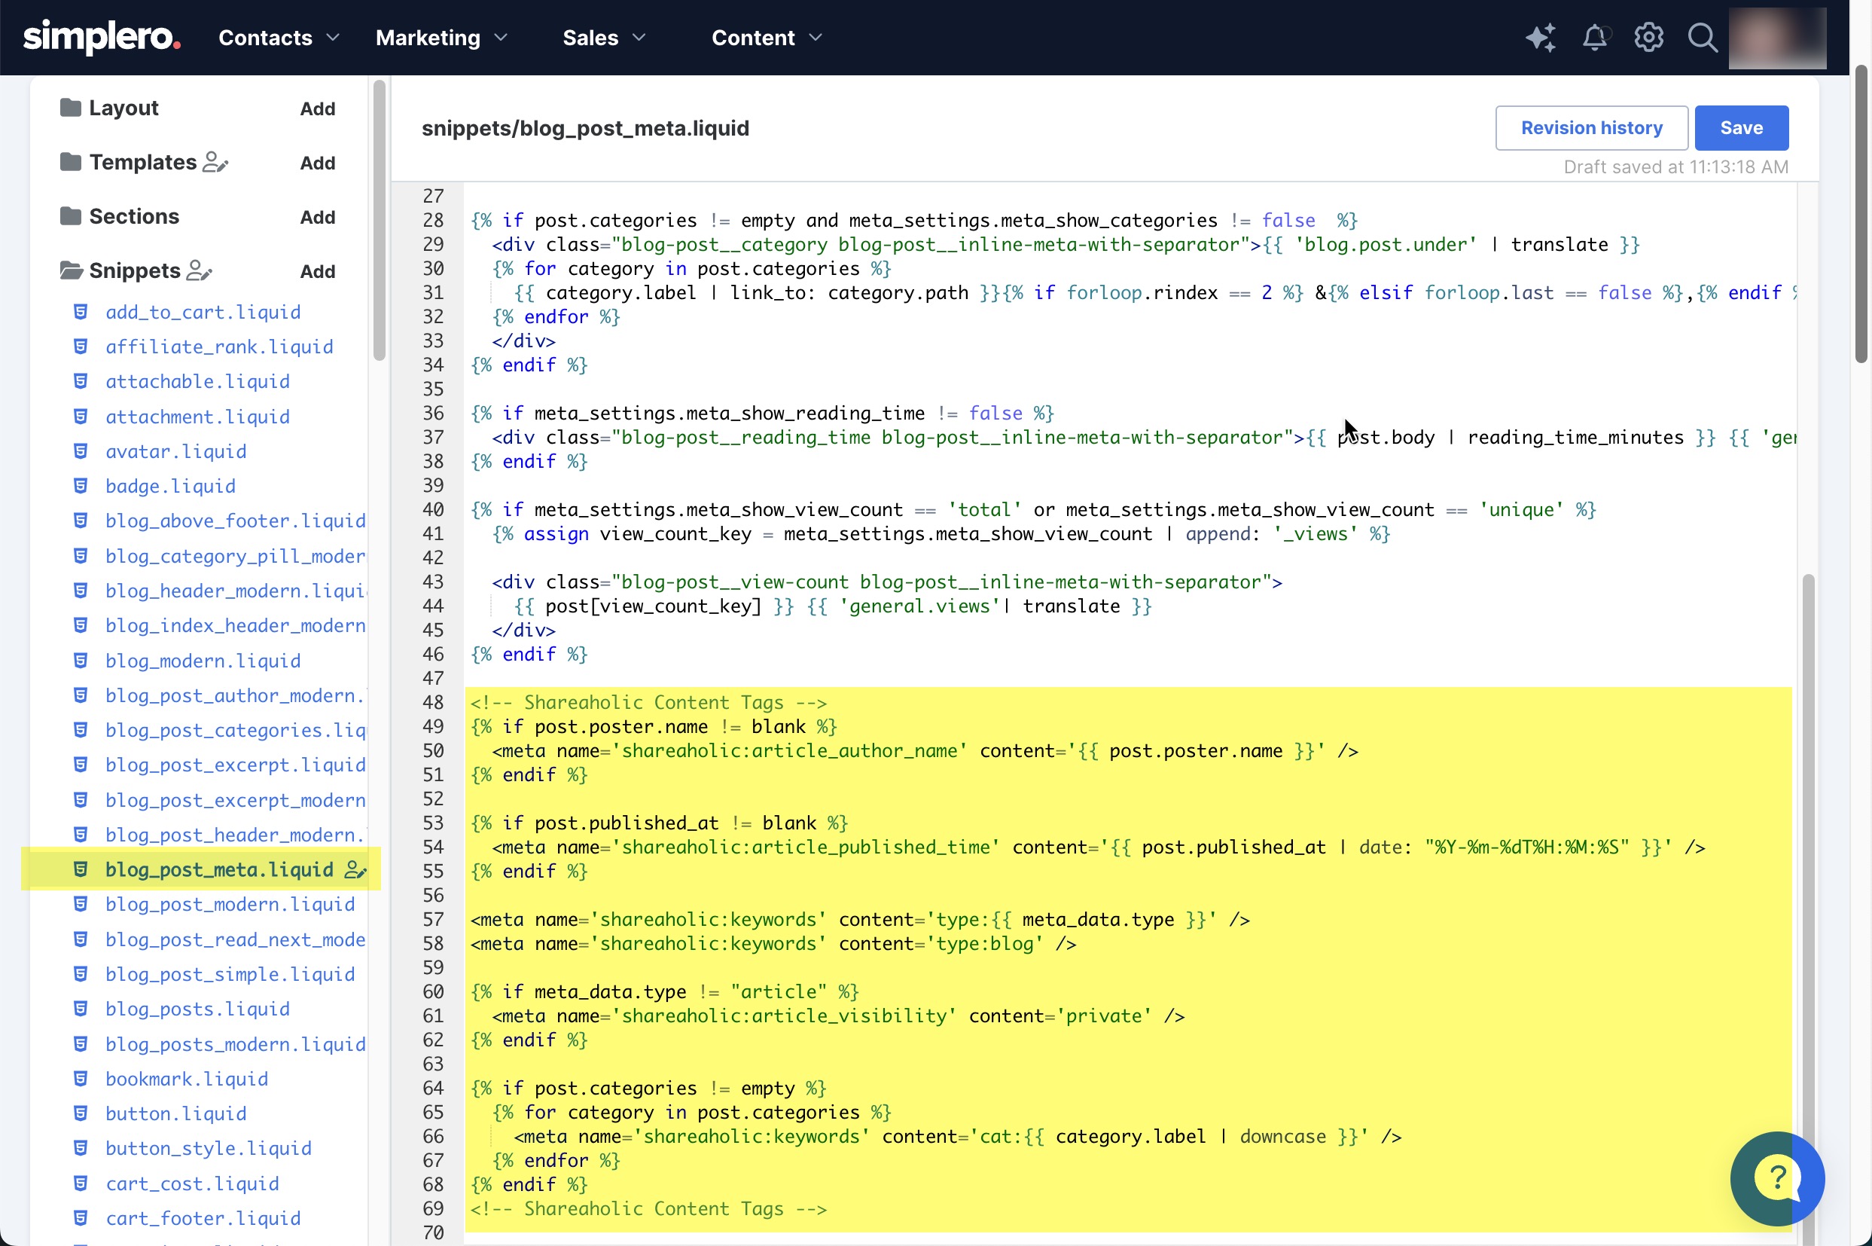Open the help question-mark chat bubble

pos(1777,1177)
